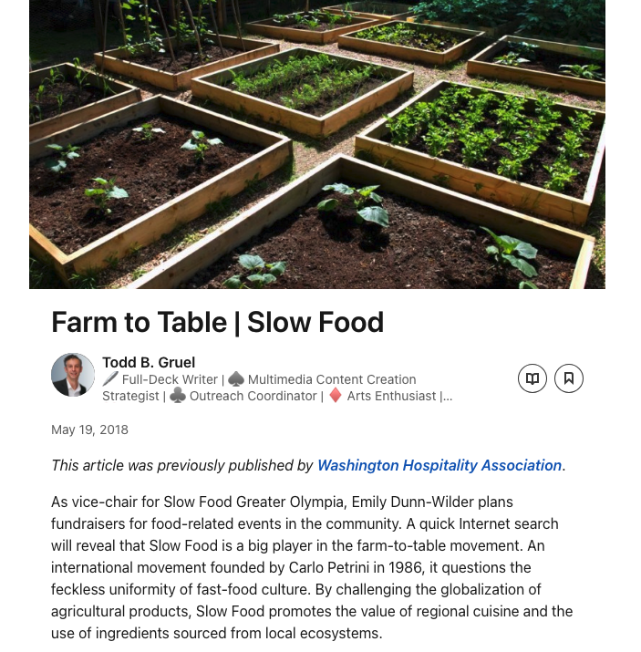Click the red diamond icon before Arts Enthusiast
This screenshot has height=652, width=641.
pyautogui.click(x=336, y=396)
